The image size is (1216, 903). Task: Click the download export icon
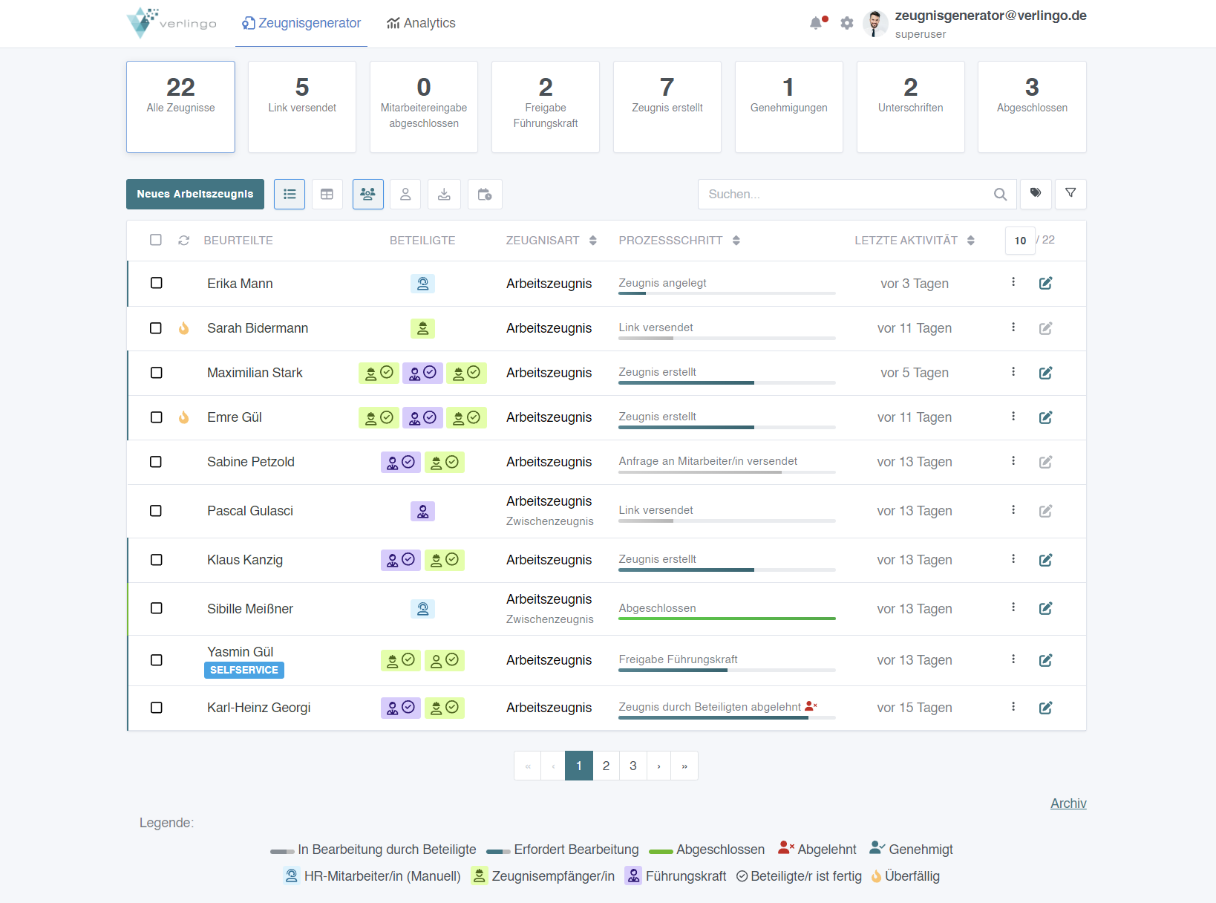444,195
